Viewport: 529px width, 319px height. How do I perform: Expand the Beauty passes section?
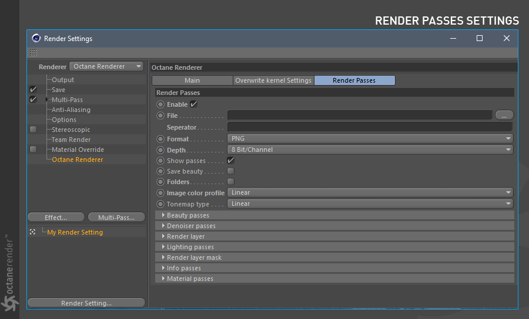[x=163, y=215]
